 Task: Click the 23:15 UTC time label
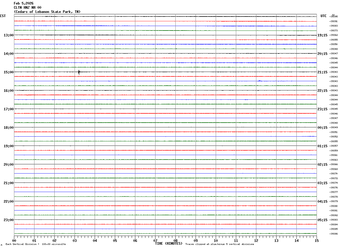(322, 109)
